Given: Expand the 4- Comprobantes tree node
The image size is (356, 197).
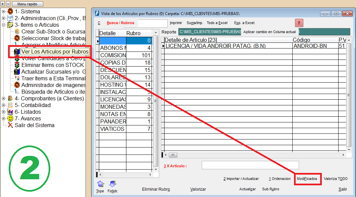Looking at the screenshot, I should coord(3,98).
